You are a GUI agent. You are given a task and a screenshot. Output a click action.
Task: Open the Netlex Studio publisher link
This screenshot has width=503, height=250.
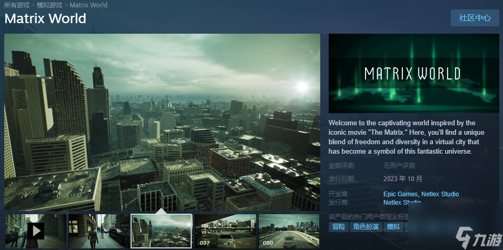pyautogui.click(x=402, y=202)
